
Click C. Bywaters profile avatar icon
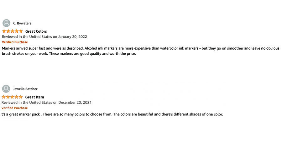[x=6, y=23]
